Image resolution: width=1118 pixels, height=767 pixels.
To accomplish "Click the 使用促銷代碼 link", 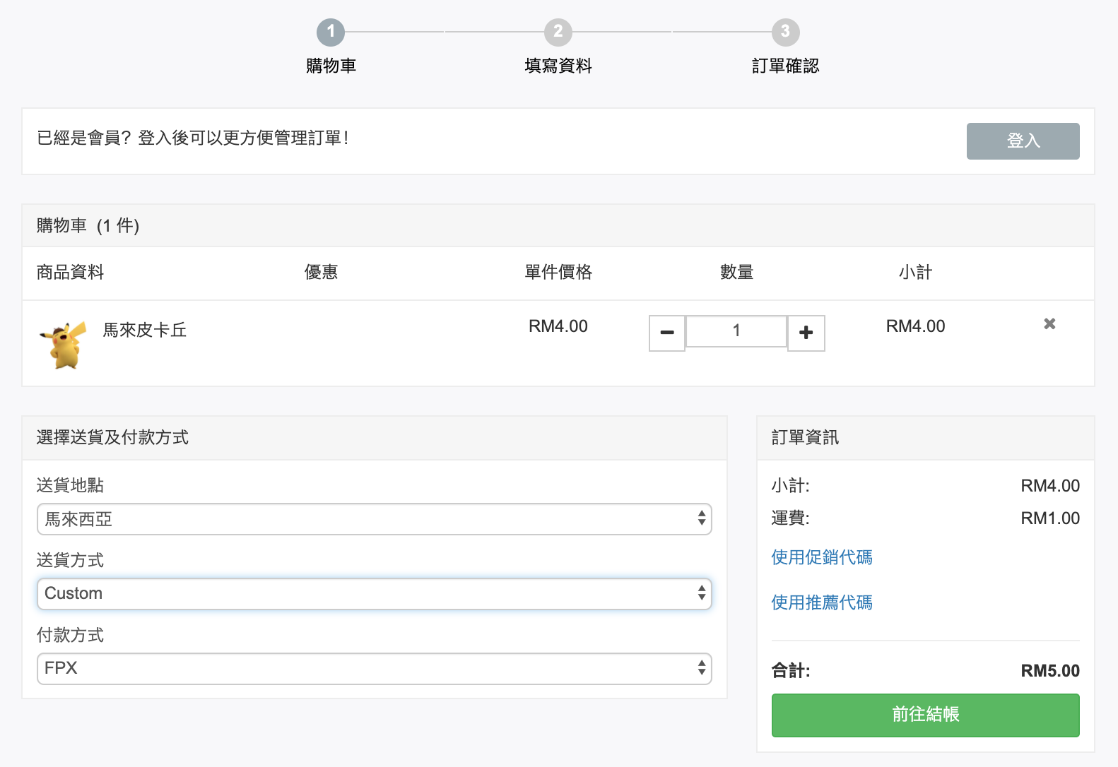I will pyautogui.click(x=822, y=557).
